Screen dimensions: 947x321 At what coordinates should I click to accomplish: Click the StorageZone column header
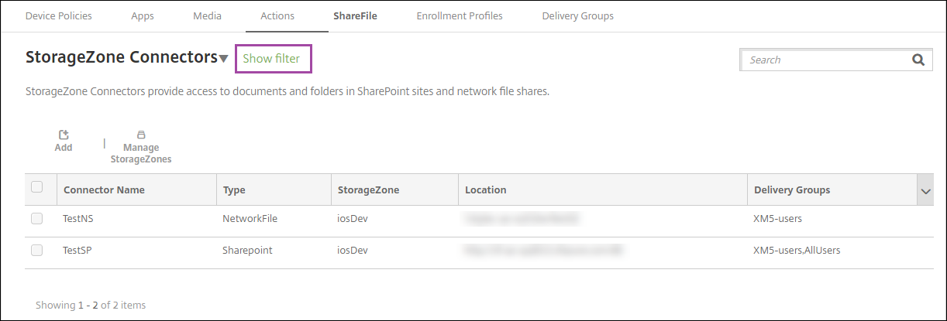pos(368,190)
